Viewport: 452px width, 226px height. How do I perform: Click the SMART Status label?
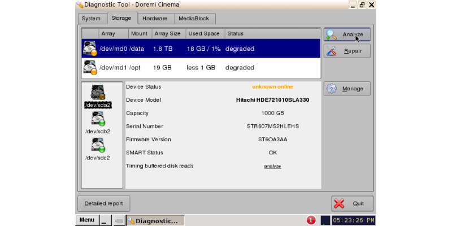145,153
